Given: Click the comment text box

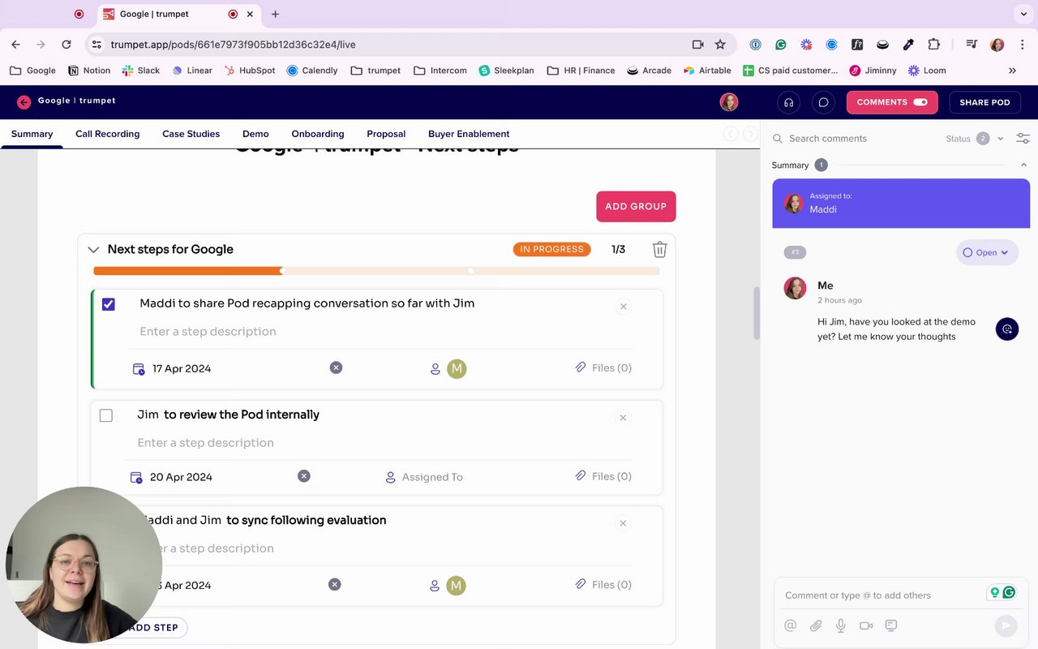Looking at the screenshot, I should [x=882, y=595].
